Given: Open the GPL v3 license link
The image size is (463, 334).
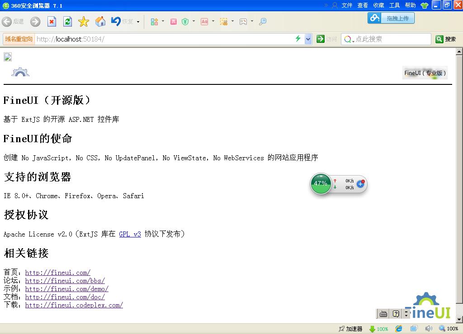Looking at the screenshot, I should click(130, 234).
